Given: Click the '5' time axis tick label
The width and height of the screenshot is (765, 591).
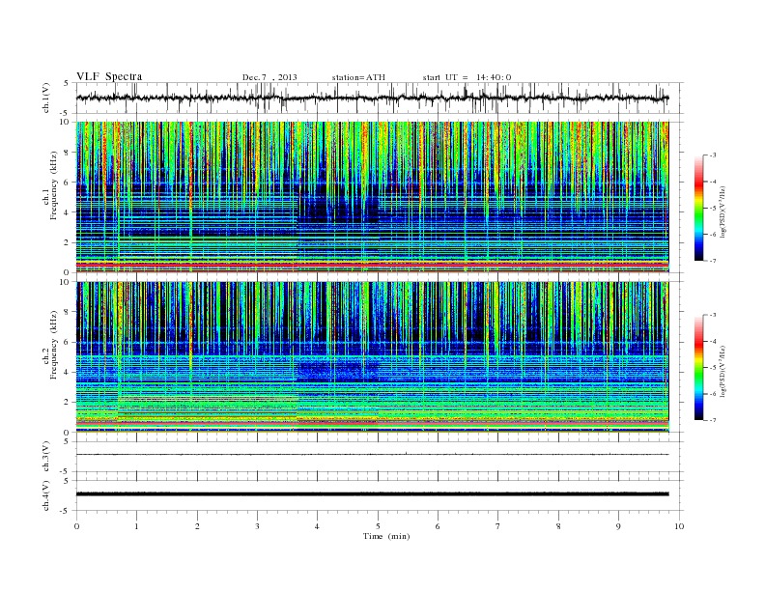Looking at the screenshot, I should coord(378,526).
